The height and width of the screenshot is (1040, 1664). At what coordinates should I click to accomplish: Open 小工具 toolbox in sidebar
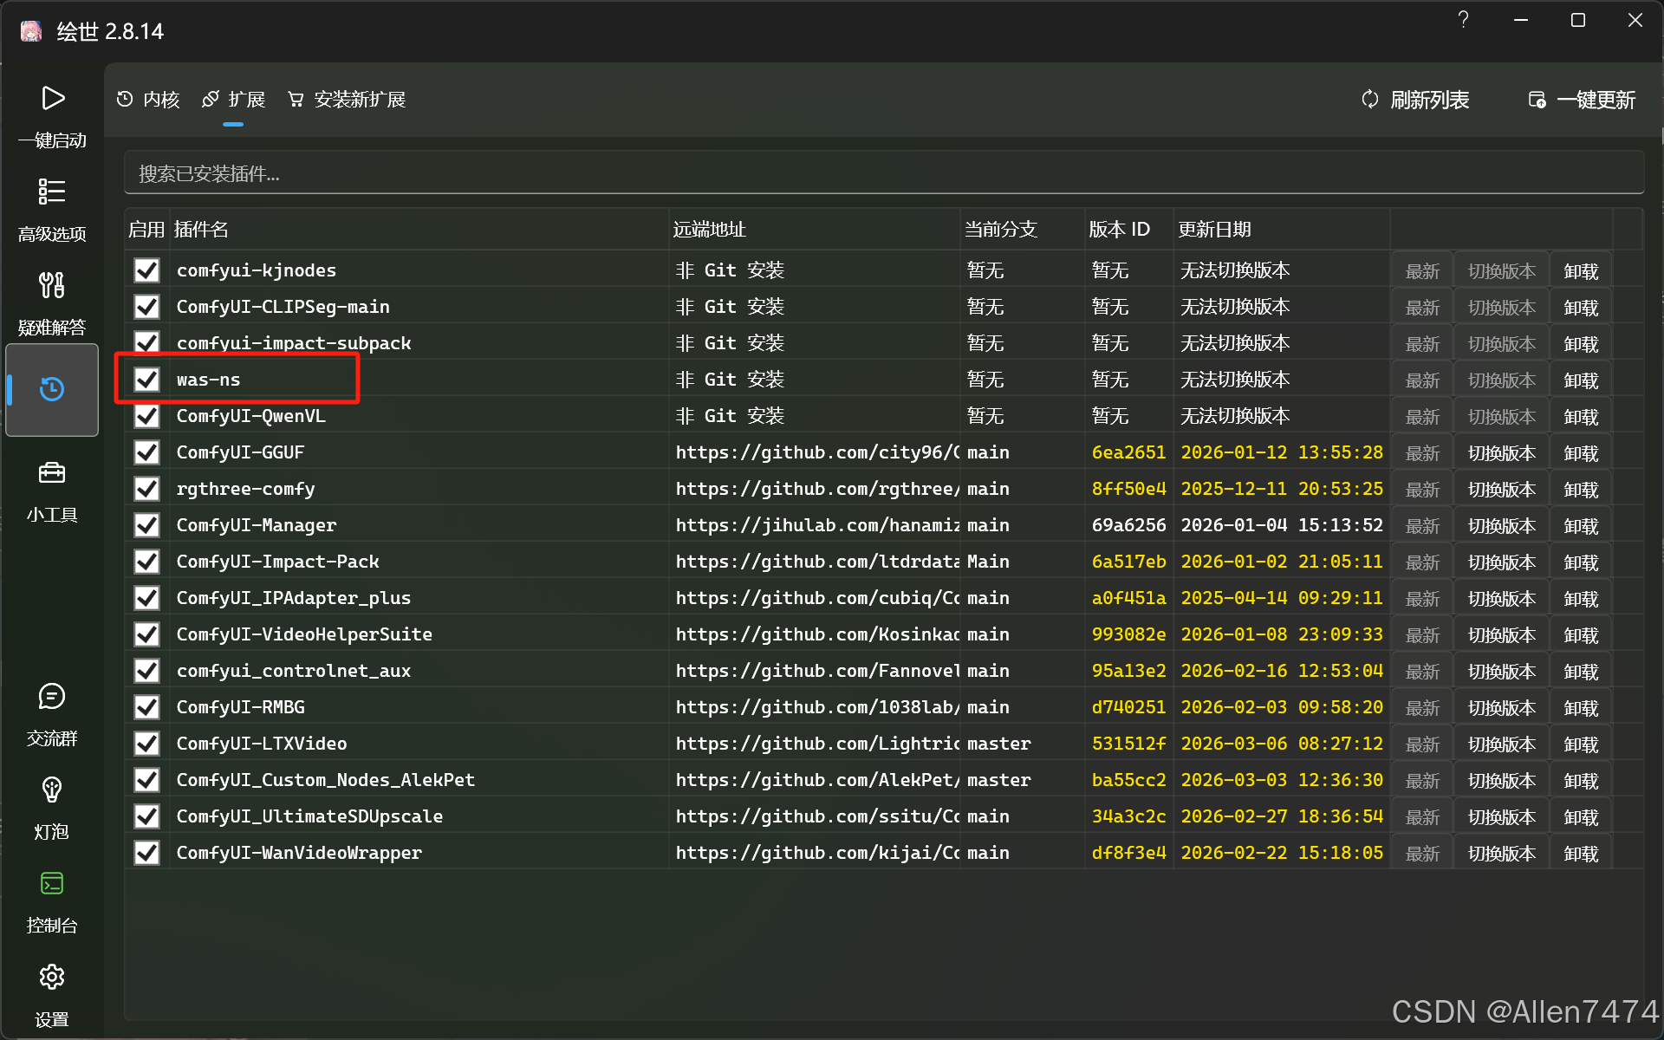[52, 491]
